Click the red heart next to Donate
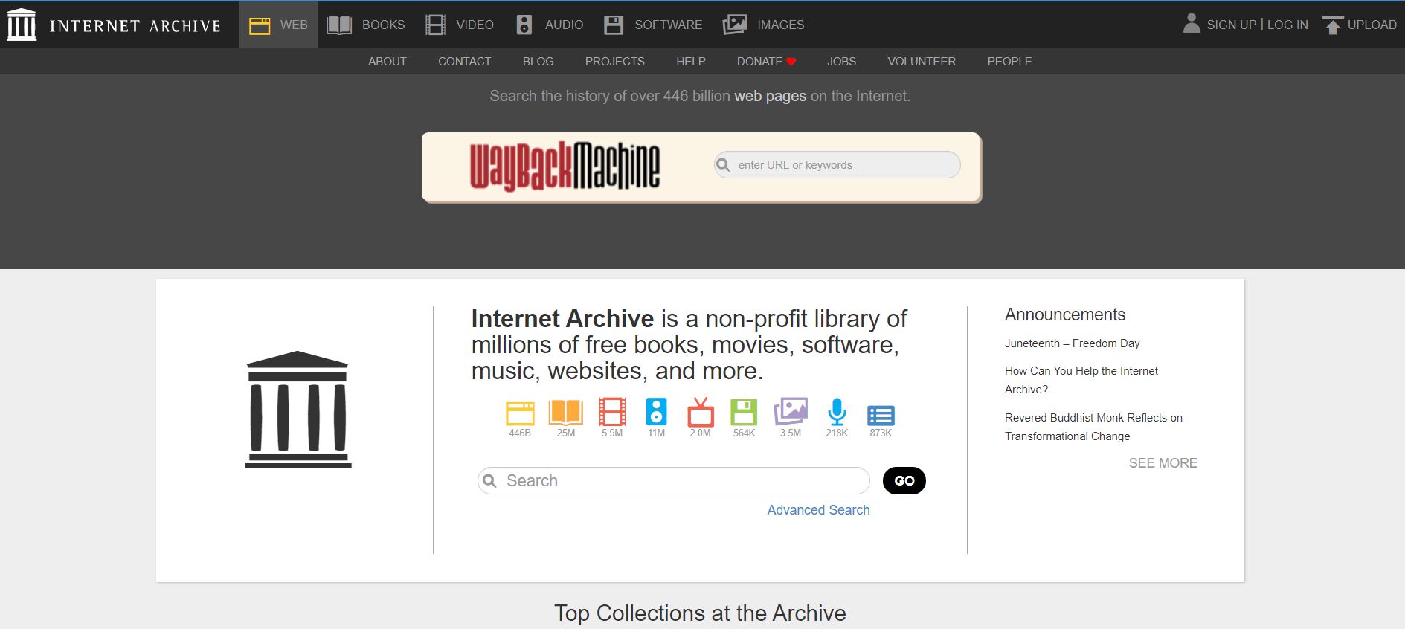Viewport: 1405px width, 629px height. [x=791, y=62]
